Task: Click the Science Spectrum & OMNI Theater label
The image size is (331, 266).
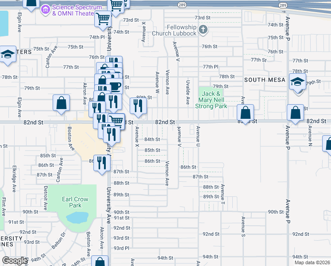Action: pyautogui.click(x=77, y=10)
